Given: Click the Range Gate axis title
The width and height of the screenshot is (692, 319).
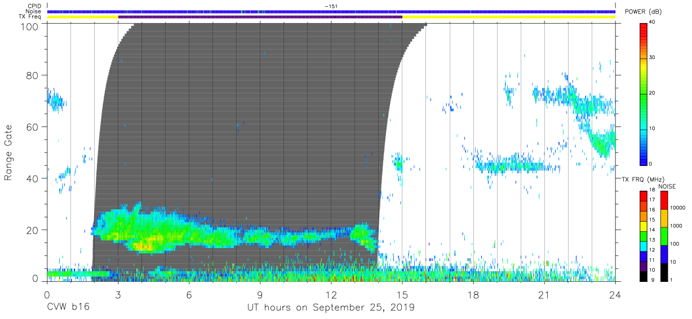Looking at the screenshot, I should [x=8, y=152].
